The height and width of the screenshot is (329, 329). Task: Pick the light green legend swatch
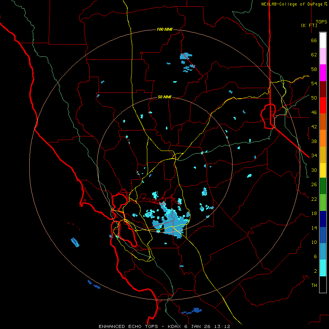pyautogui.click(x=323, y=203)
